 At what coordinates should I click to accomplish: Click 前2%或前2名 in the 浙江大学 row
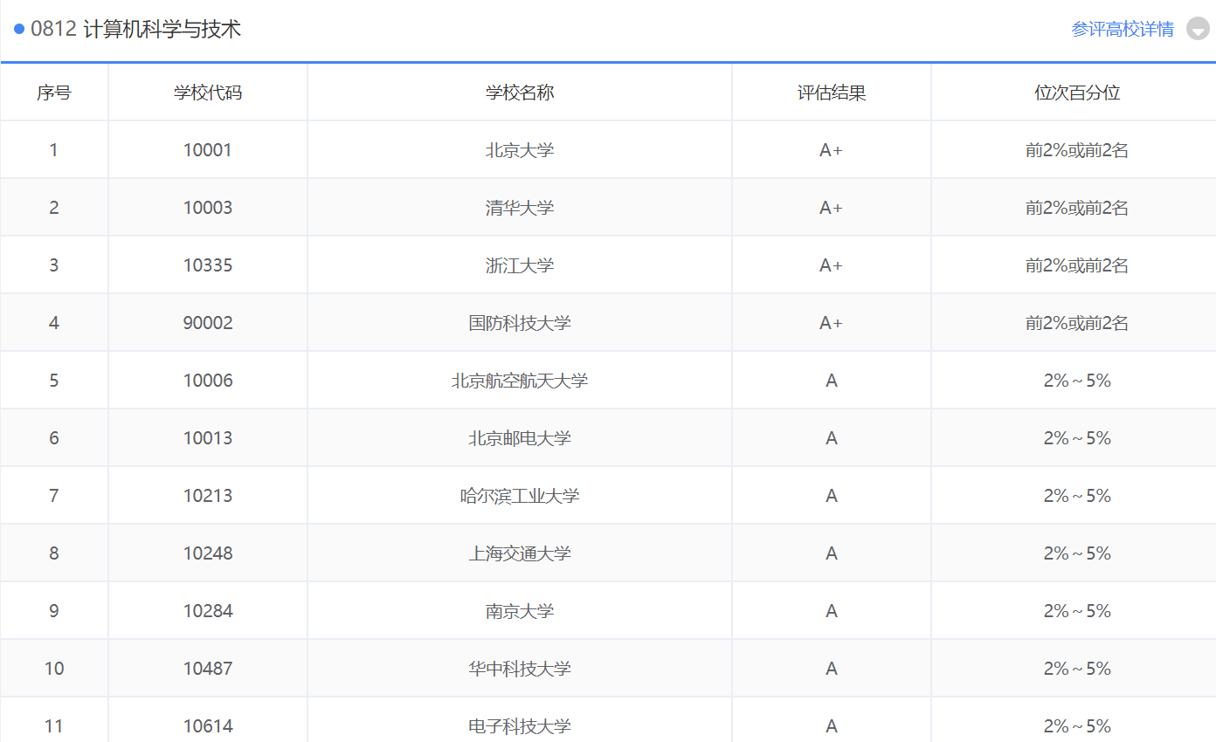tap(1077, 265)
